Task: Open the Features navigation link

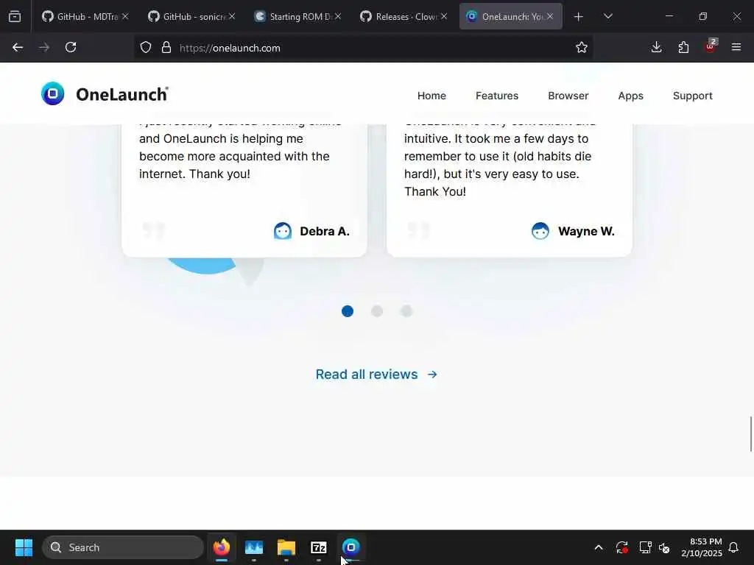Action: [x=497, y=96]
